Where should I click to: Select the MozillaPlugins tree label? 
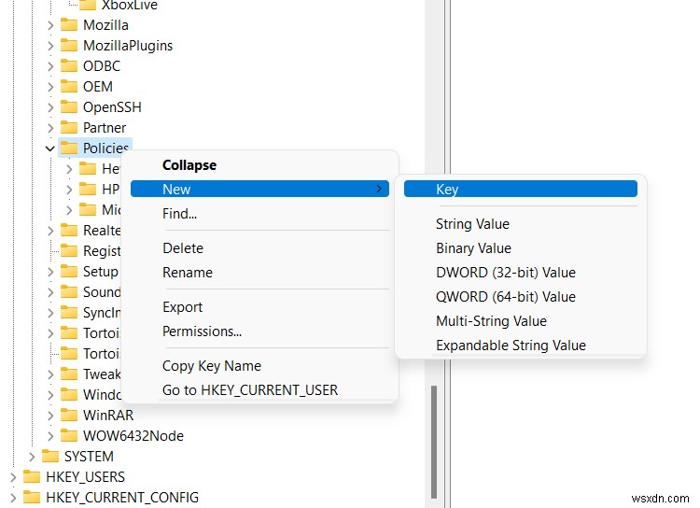coord(128,45)
